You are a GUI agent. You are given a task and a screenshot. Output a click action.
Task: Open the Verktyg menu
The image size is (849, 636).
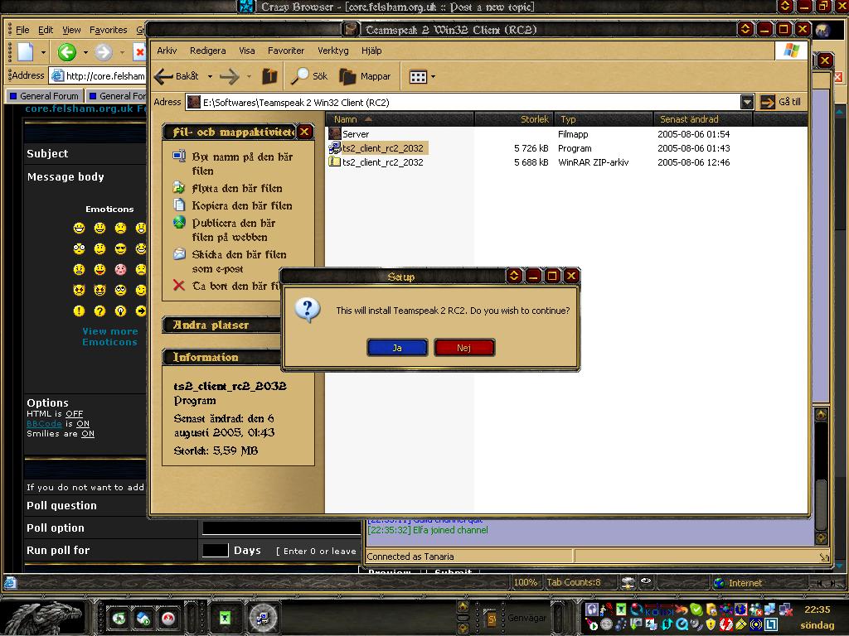pyautogui.click(x=332, y=51)
